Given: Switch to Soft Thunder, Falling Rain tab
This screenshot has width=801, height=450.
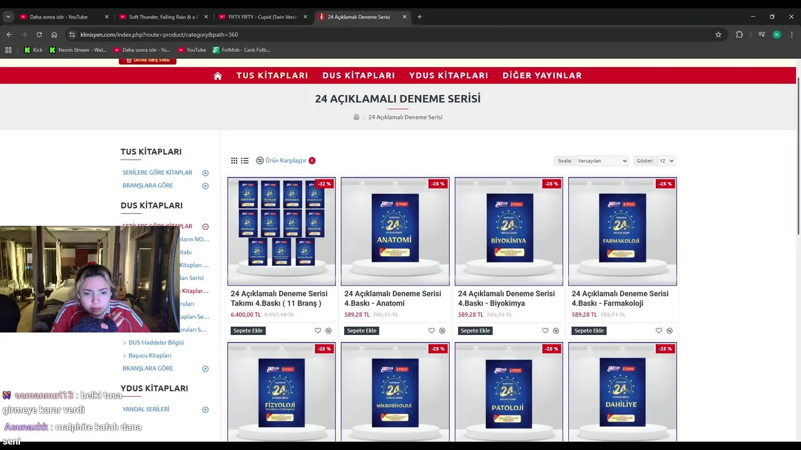Looking at the screenshot, I should pos(163,17).
